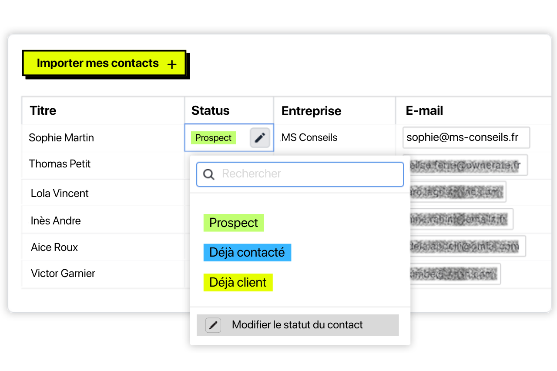Click pencil icon beside Modifier le statut

(x=213, y=325)
